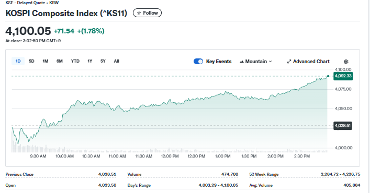The height and width of the screenshot is (193, 370).
Task: Click the Volume value 474,700
Action: coord(230,174)
